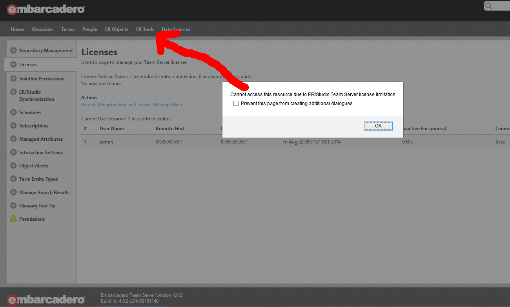Viewport: 510px width, 307px height.
Task: Click the Glossary Tool Tip gear icon
Action: point(13,205)
